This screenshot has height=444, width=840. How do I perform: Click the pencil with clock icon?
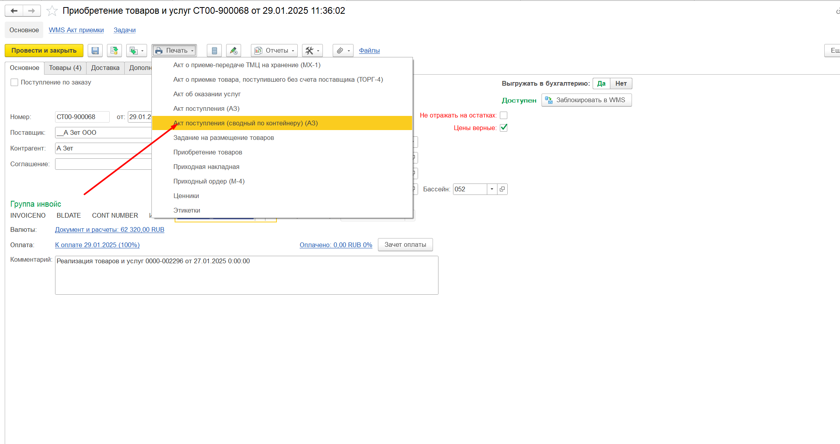(x=234, y=51)
